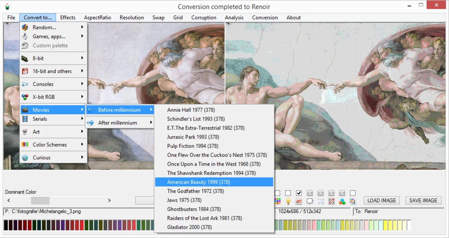
Task: Click the Rubik's cube icon beside Random...
Action: (x=25, y=27)
